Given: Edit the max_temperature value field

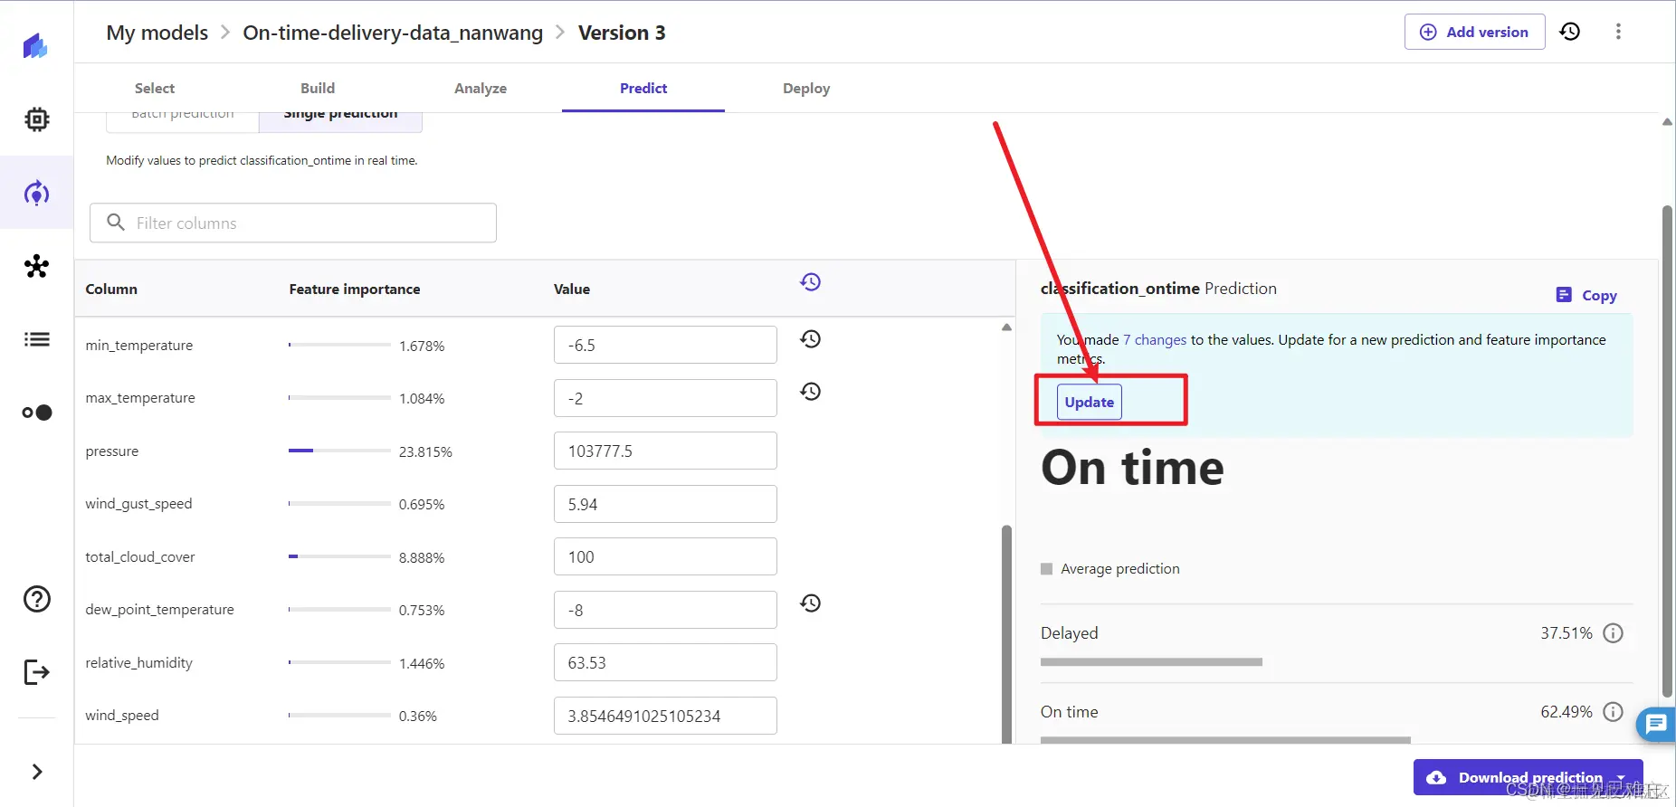Looking at the screenshot, I should point(665,398).
